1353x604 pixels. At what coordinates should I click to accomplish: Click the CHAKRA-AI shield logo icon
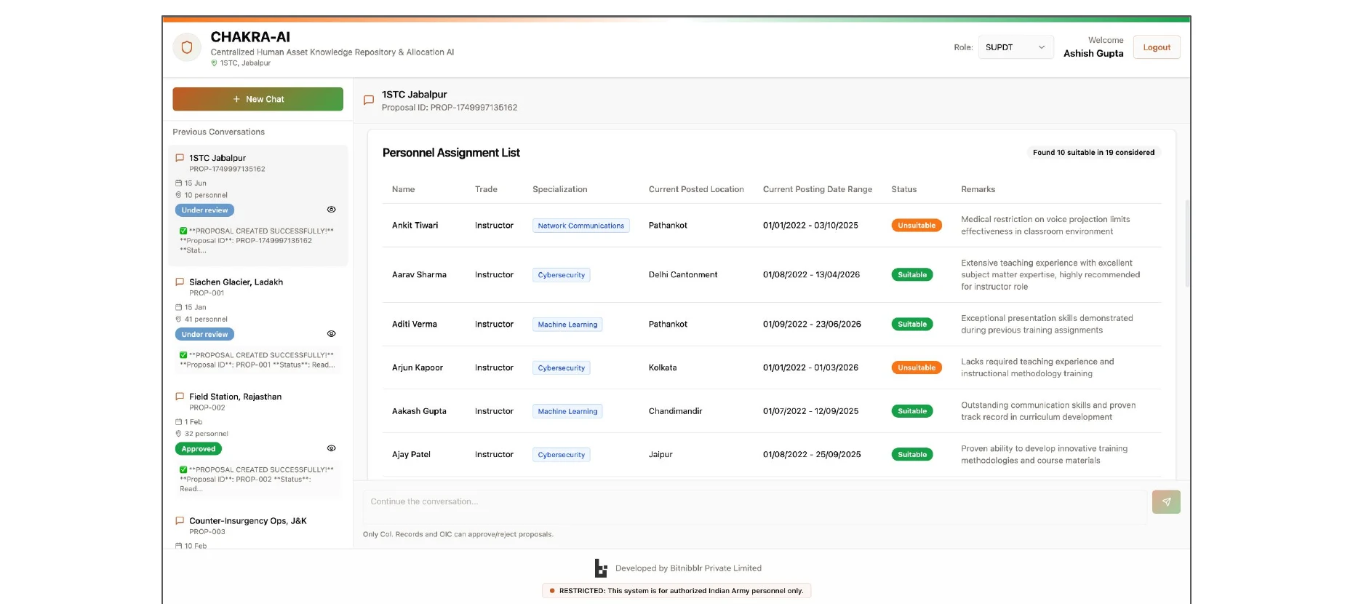(x=187, y=47)
